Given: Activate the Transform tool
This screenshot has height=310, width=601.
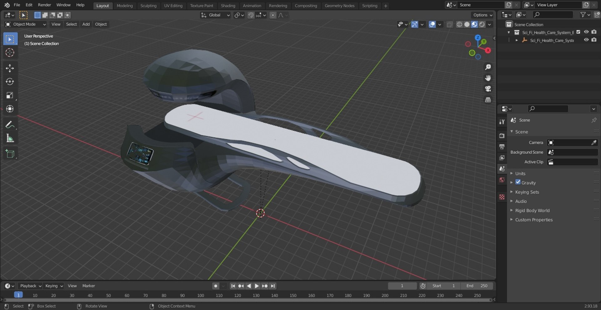Looking at the screenshot, I should point(10,109).
